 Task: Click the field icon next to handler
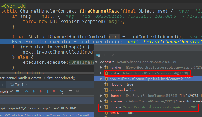coord(106,68)
